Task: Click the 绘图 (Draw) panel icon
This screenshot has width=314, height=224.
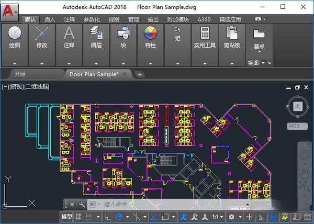Action: coord(15,33)
